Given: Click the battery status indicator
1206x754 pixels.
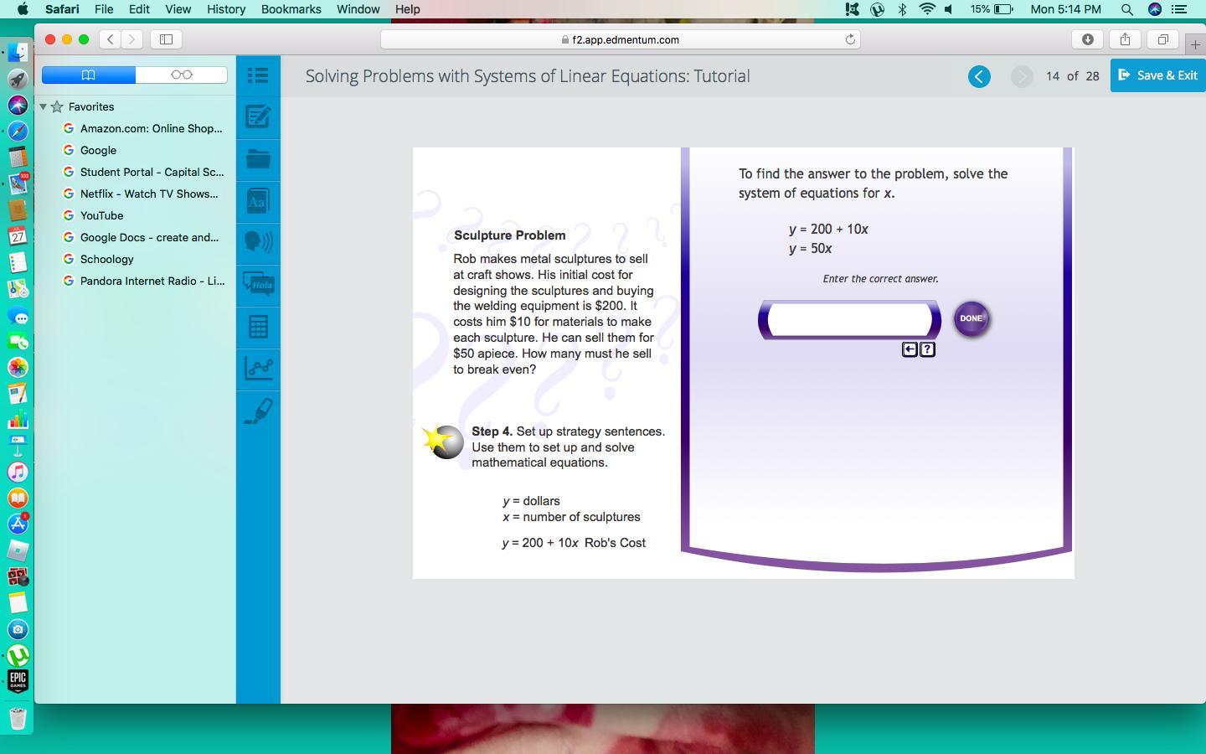Looking at the screenshot, I should (992, 9).
